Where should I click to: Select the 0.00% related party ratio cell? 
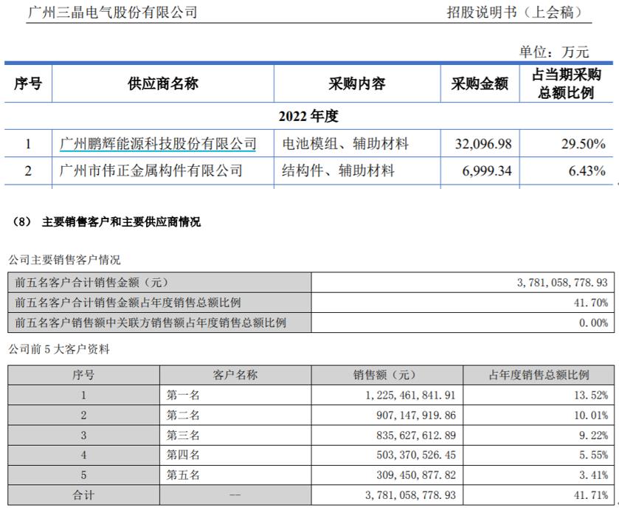click(594, 323)
